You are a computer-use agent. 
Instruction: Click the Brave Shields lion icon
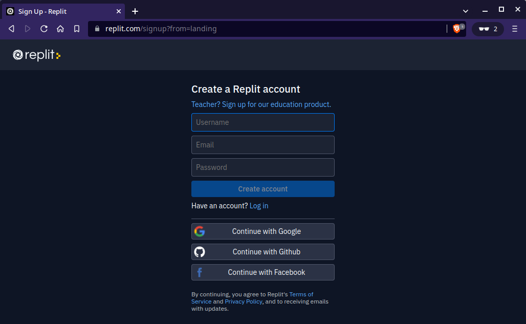click(456, 29)
